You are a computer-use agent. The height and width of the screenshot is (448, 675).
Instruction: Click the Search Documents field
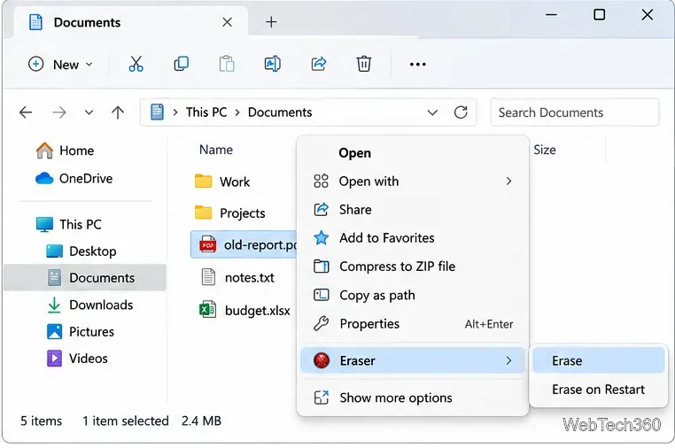[x=574, y=112]
